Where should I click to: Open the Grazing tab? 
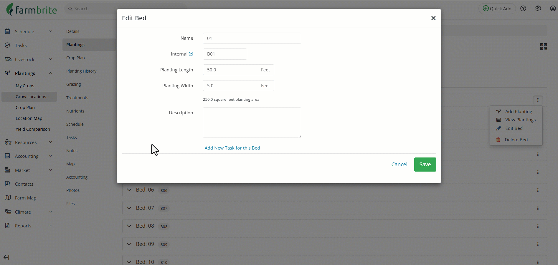coord(74,84)
